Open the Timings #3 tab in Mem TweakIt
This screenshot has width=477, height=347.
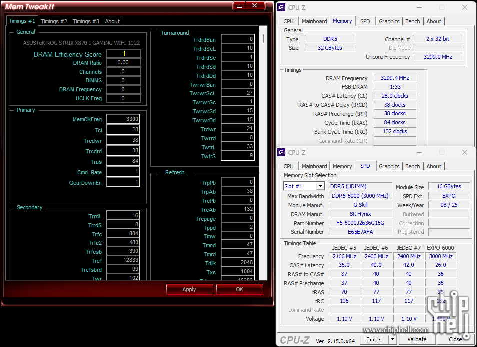[x=86, y=21]
